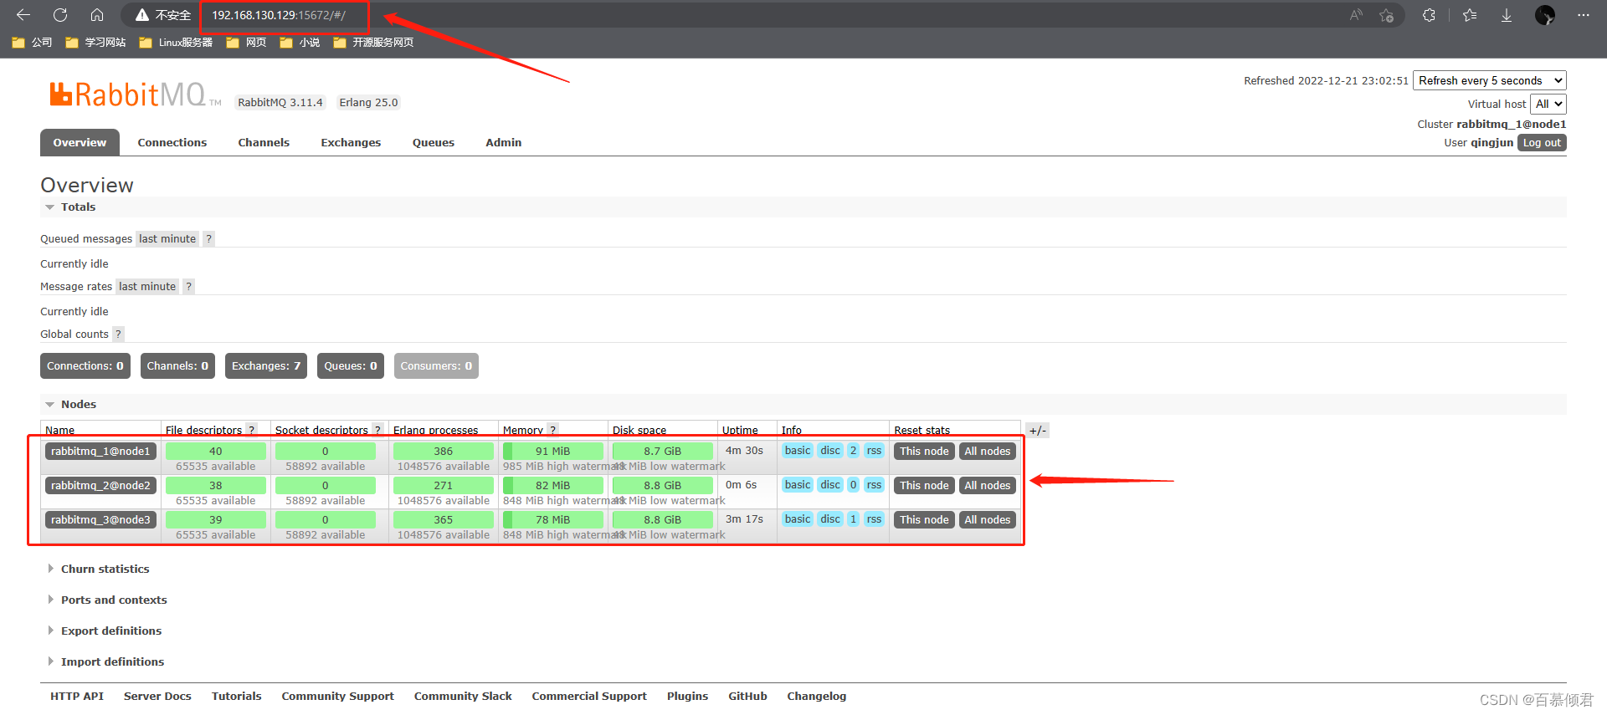The image size is (1607, 715).
Task: Open the favorites list icon
Action: (1470, 15)
